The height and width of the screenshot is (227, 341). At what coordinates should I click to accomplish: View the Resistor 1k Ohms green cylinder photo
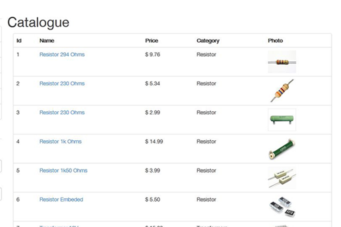click(282, 149)
